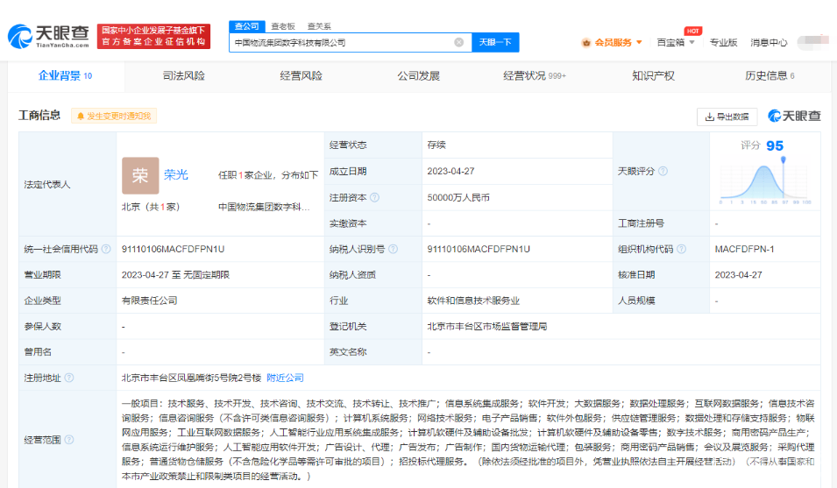The width and height of the screenshot is (837, 488).
Task: Click the 导出数据 export button
Action: coord(727,117)
